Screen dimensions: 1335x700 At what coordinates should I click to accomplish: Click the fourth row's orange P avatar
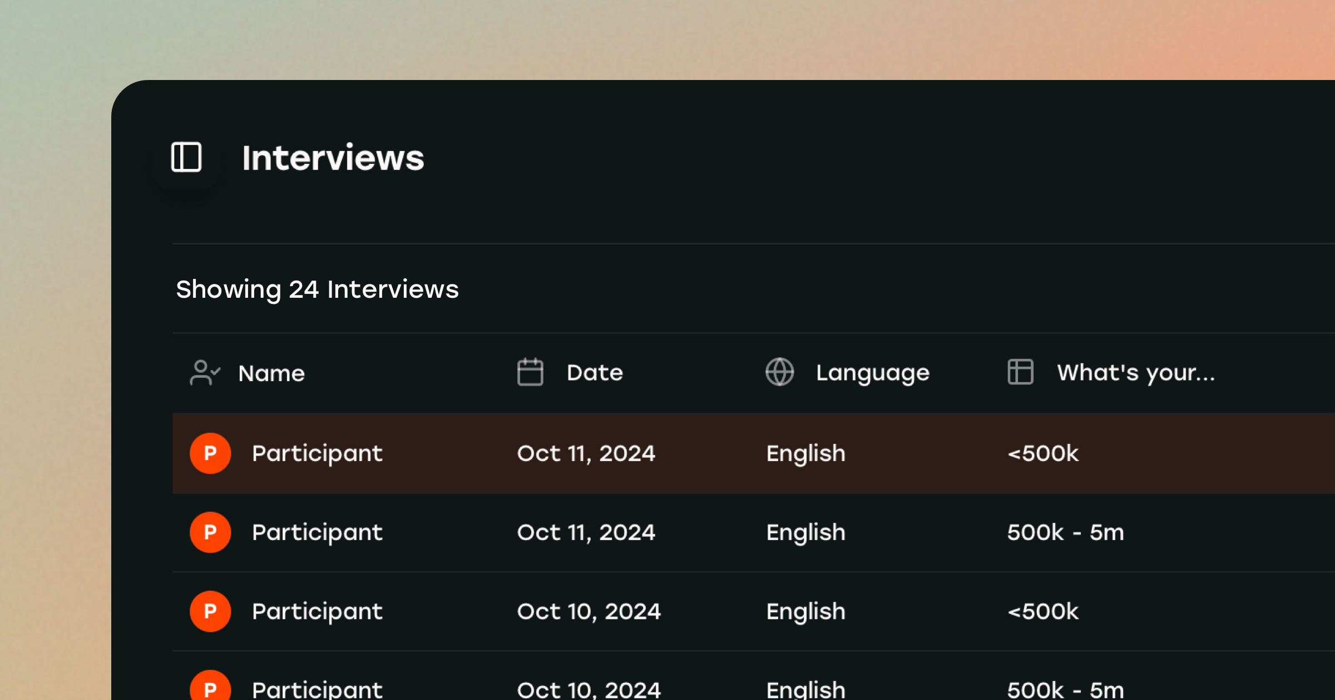coord(210,688)
